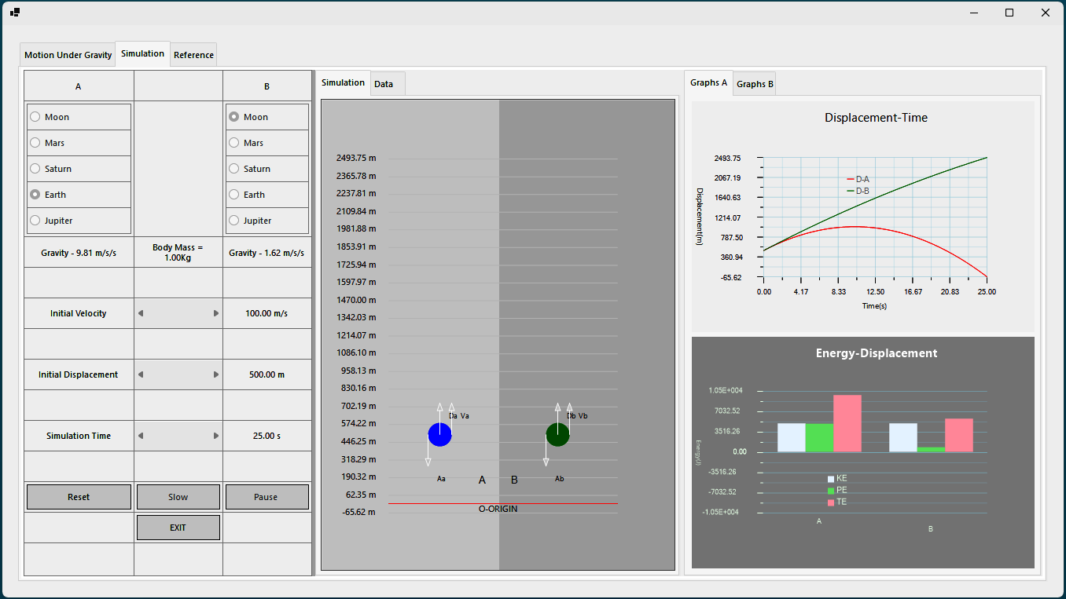Click the O-ORIGIN label
Screen dimensions: 1066x599
tap(498, 509)
